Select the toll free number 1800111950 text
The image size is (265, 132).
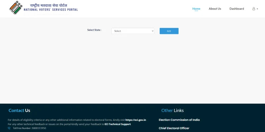click(x=39, y=128)
